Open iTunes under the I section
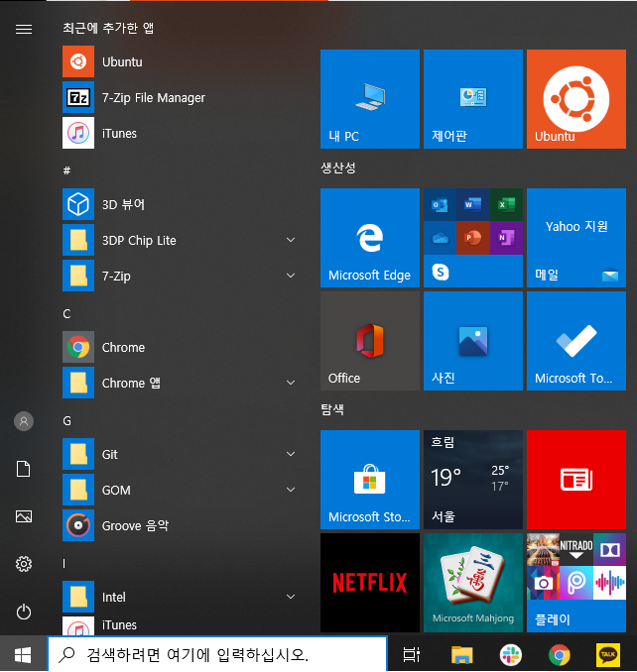The image size is (637, 672). pyautogui.click(x=180, y=625)
